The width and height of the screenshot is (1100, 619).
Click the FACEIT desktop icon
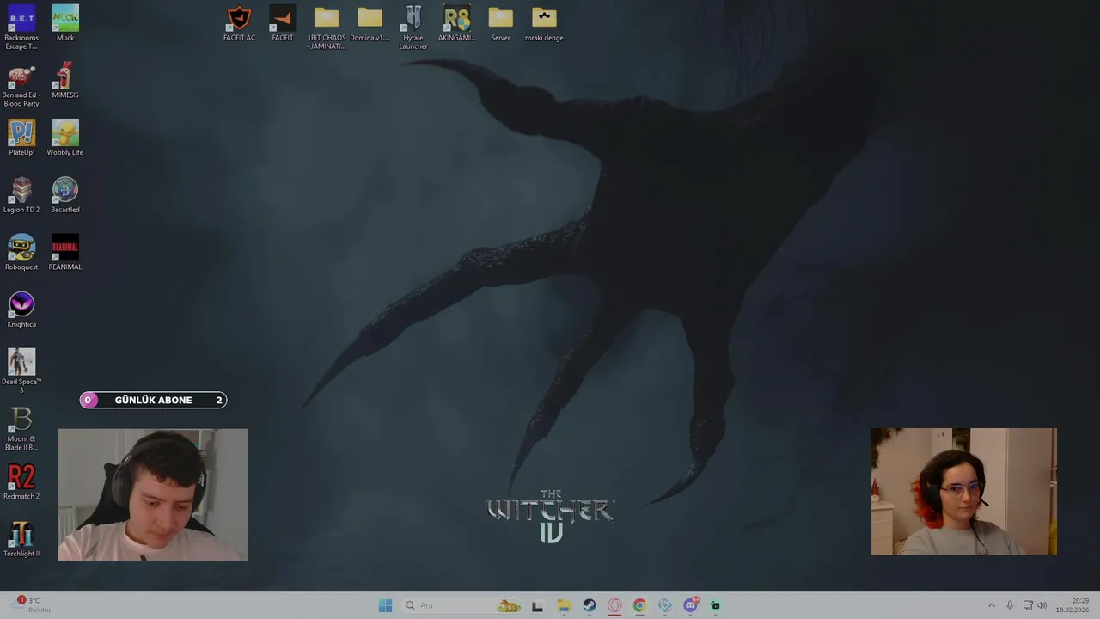[x=283, y=23]
